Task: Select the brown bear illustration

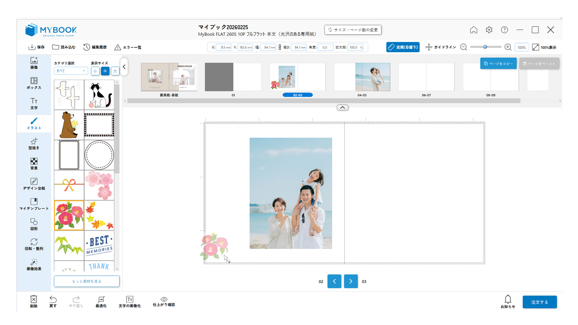Action: [69, 125]
